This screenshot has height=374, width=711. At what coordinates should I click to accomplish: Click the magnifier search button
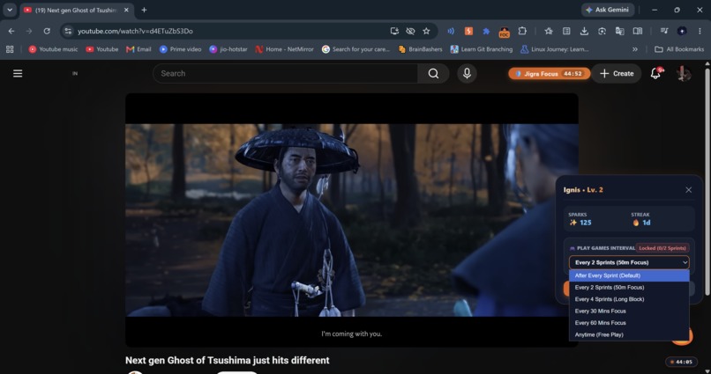[433, 73]
